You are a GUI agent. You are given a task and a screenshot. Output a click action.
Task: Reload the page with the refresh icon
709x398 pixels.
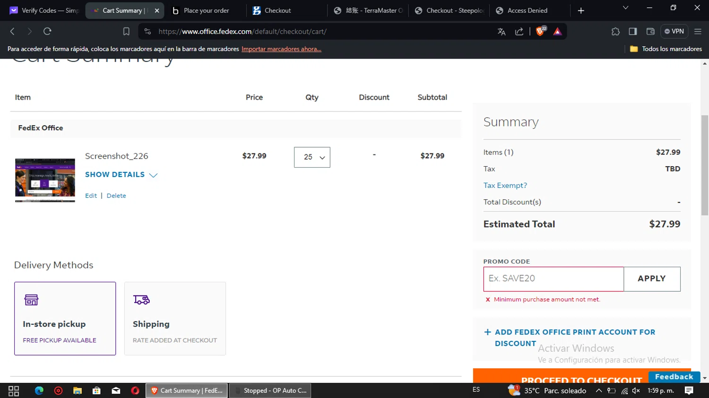point(47,31)
